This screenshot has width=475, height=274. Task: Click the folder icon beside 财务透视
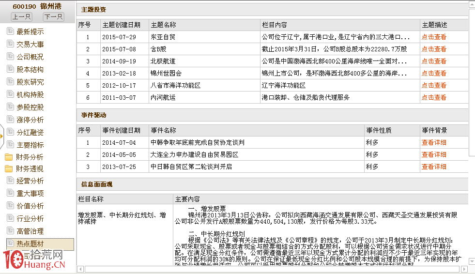[x=9, y=168]
